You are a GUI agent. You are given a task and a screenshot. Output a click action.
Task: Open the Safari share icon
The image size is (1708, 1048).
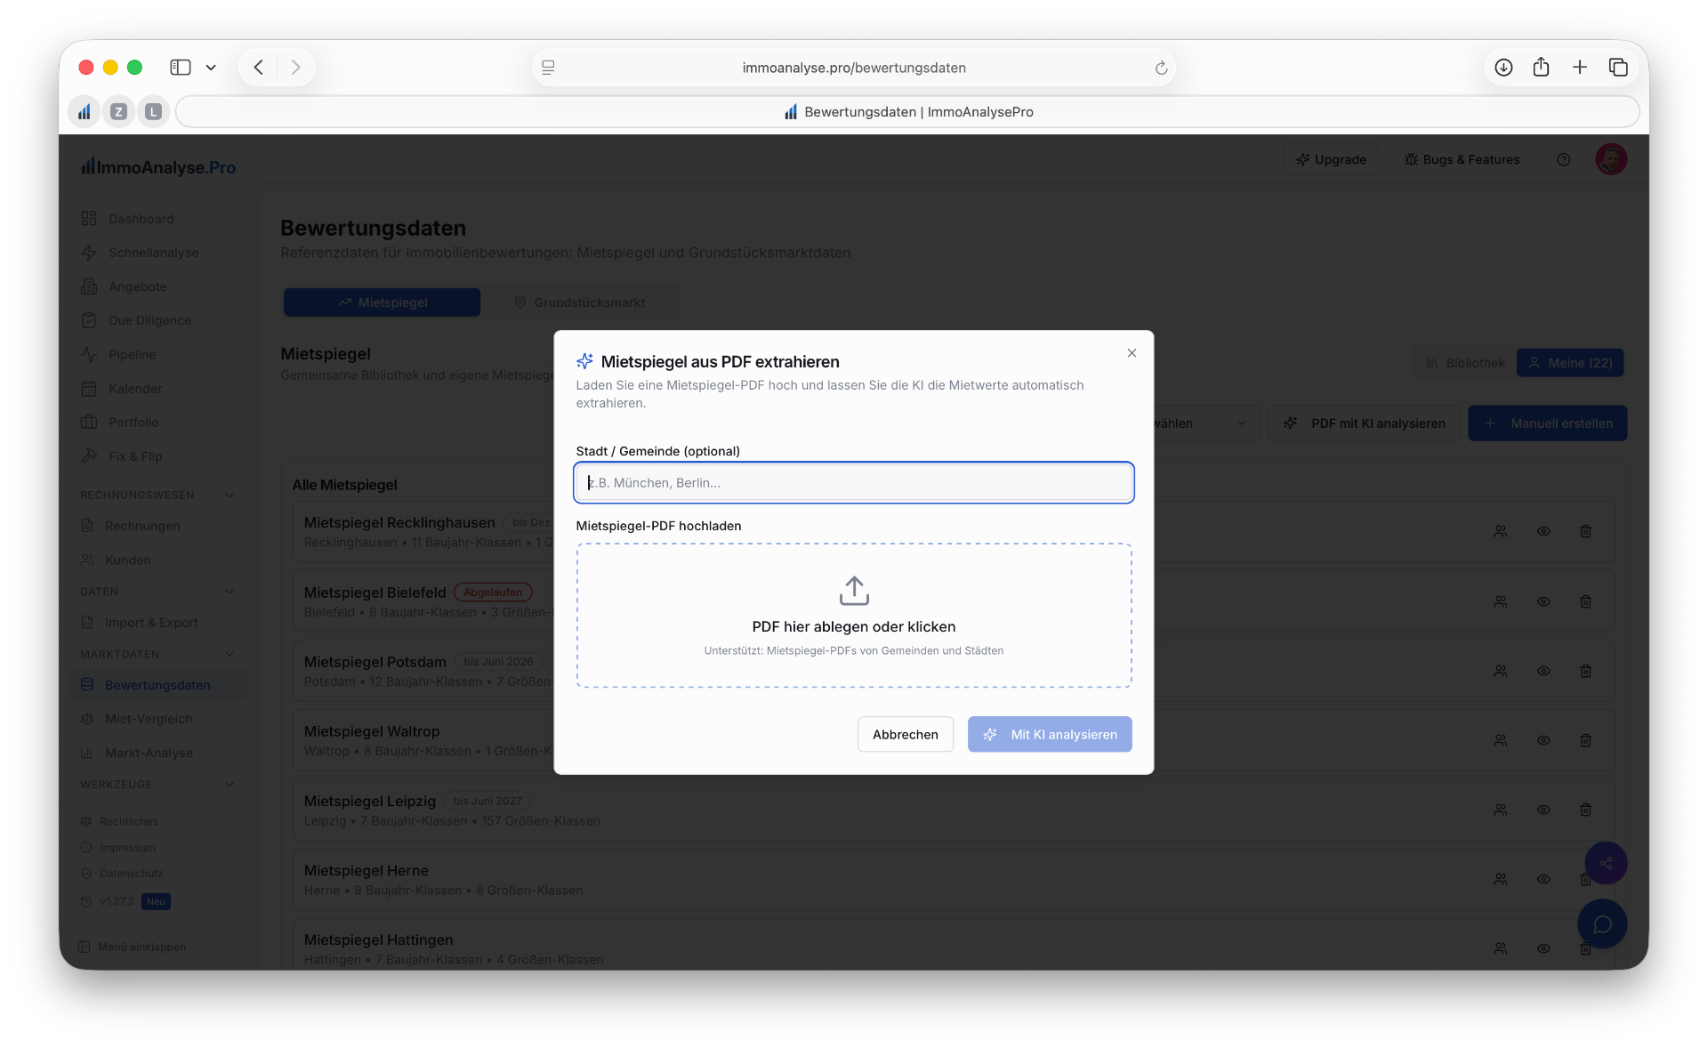pyautogui.click(x=1542, y=68)
